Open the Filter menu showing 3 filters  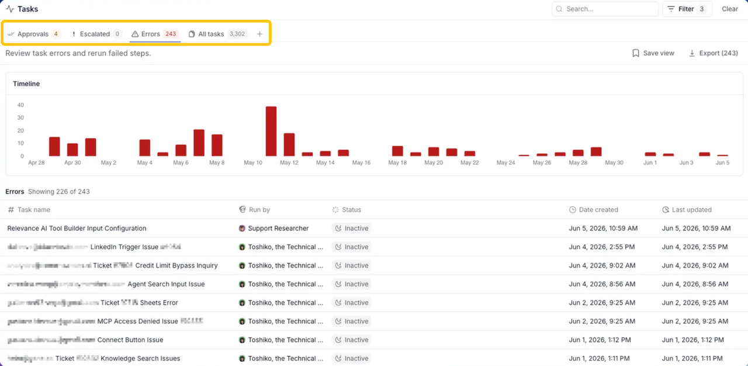tap(687, 9)
